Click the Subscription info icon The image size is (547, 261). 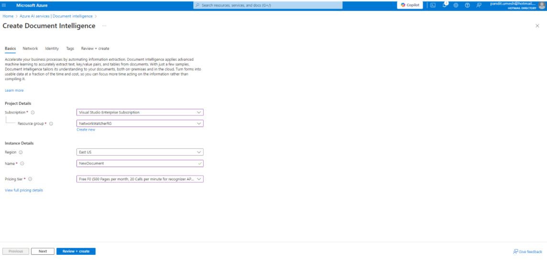coord(33,113)
